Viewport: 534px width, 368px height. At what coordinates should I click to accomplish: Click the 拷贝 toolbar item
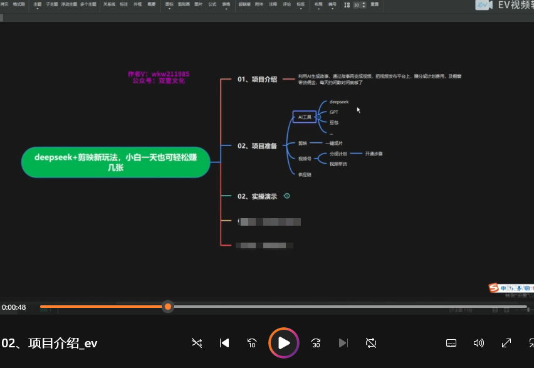4,4
